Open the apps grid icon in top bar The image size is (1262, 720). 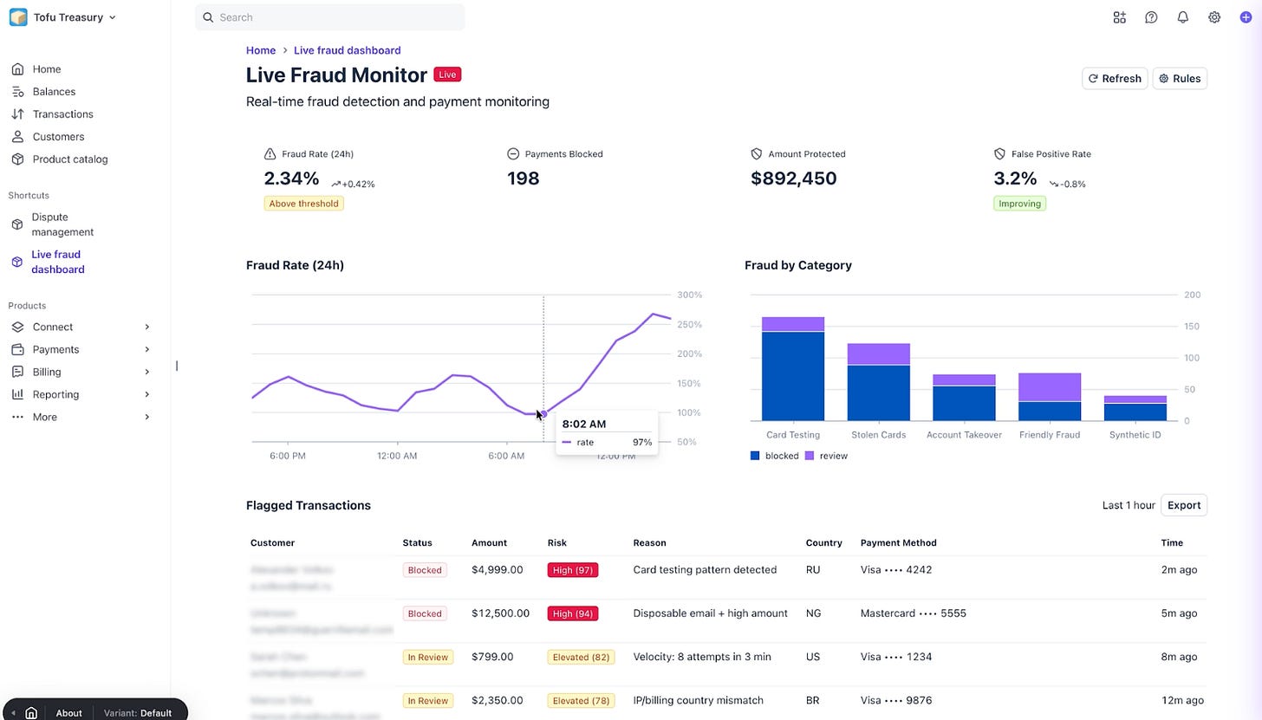[x=1119, y=17]
